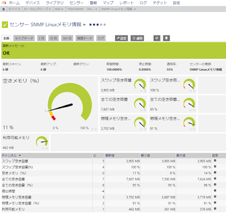Set sensor priority to four stars
The image size is (226, 214).
101,24
